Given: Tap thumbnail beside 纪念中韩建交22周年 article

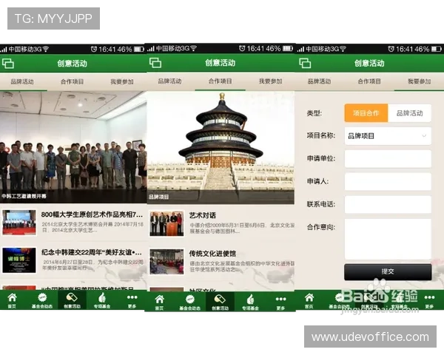Looking at the screenshot, I should [19, 260].
